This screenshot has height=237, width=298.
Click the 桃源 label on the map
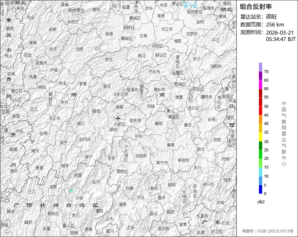(x=109, y=34)
